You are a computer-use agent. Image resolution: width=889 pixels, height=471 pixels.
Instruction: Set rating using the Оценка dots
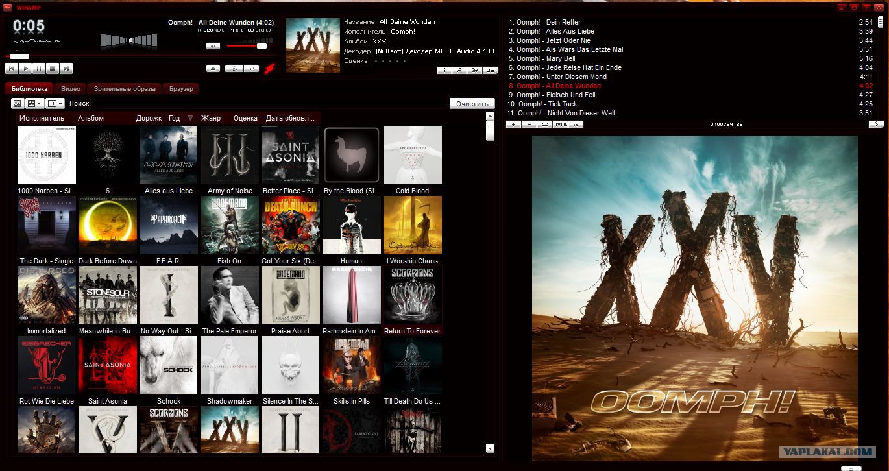pos(391,61)
